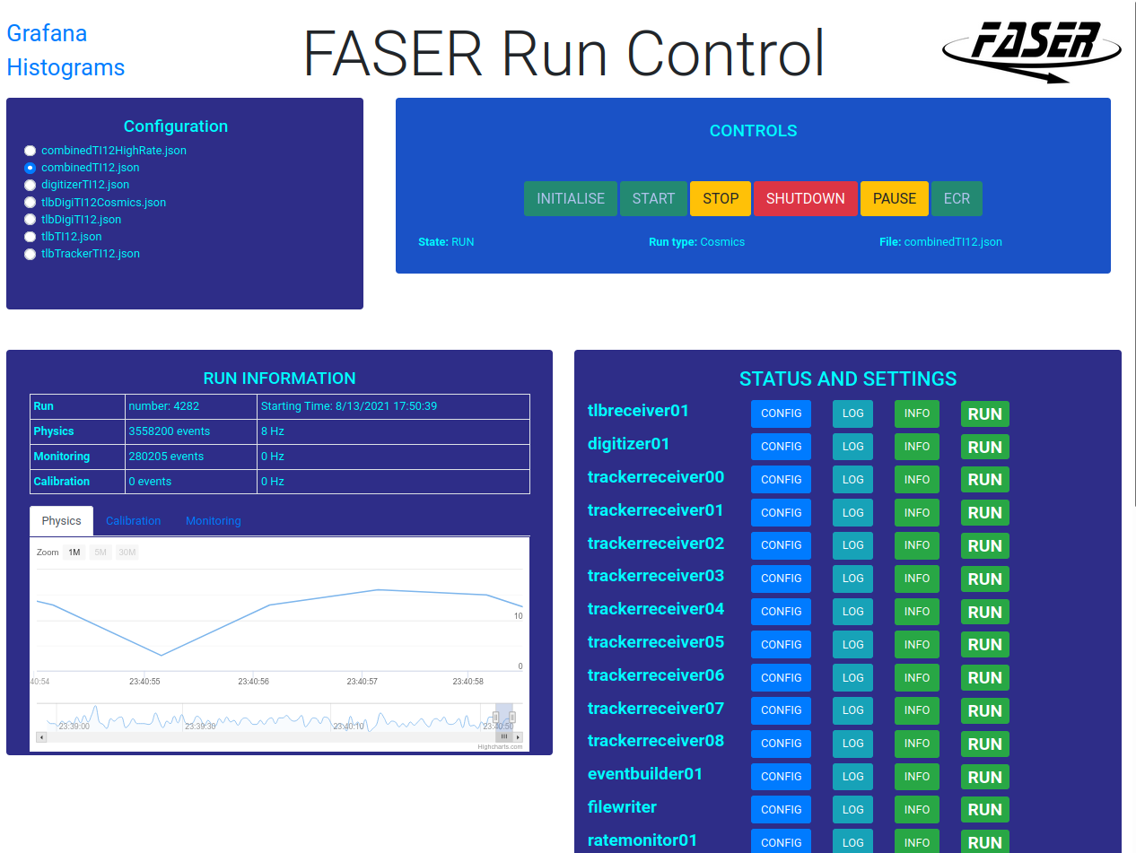1136x853 pixels.
Task: Click the ECR control button
Action: click(957, 198)
